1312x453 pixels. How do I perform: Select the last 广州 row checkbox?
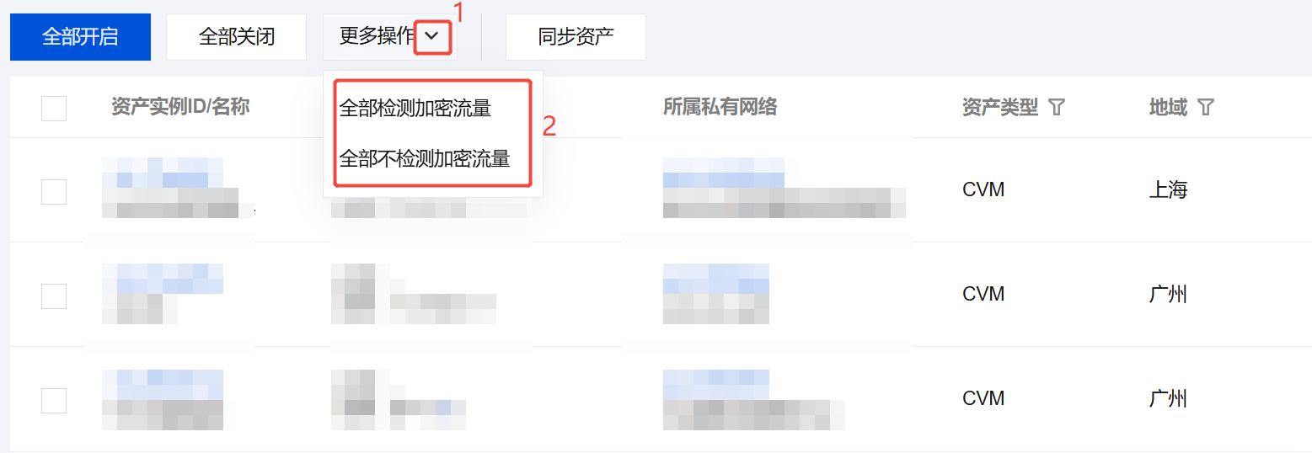(54, 400)
